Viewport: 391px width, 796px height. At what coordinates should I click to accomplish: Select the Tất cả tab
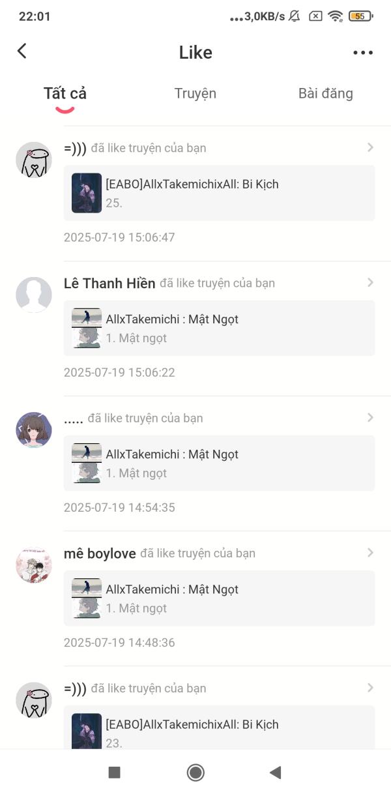(x=65, y=93)
